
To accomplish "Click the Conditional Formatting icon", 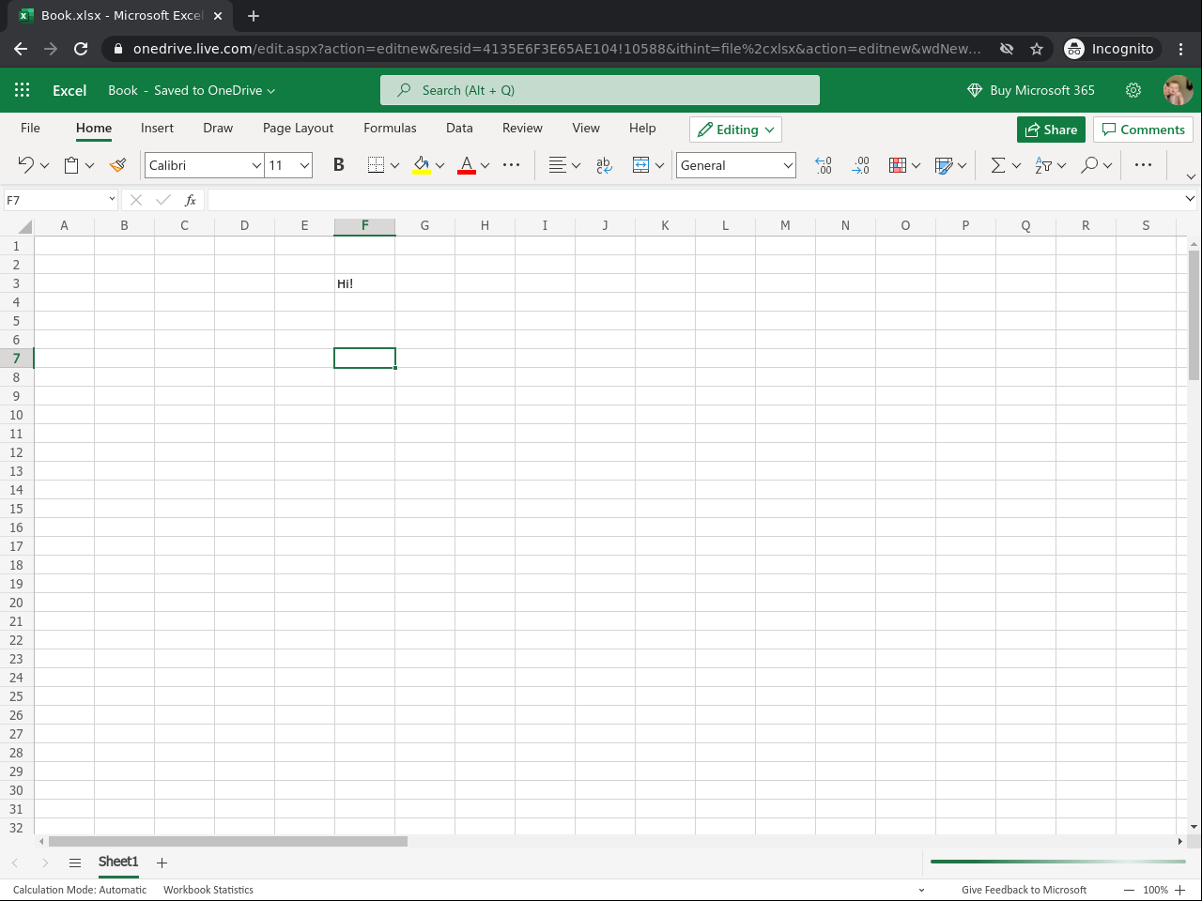I will [x=898, y=165].
